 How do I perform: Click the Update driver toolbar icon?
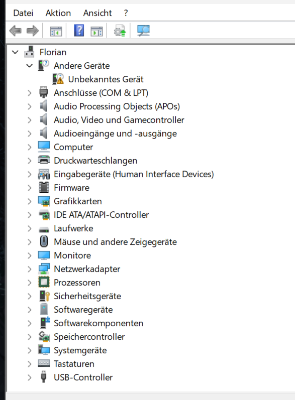[x=120, y=31]
